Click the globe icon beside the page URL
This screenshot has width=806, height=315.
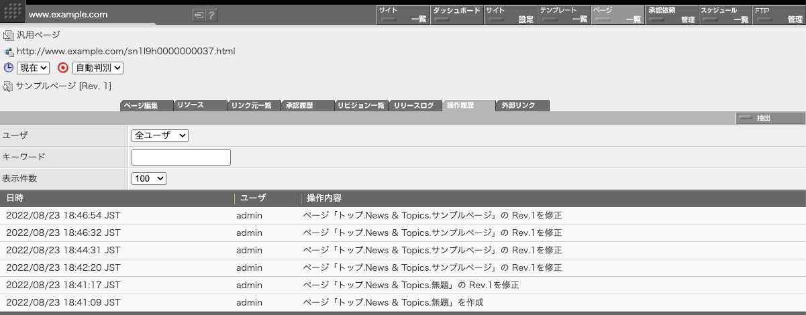(x=8, y=52)
